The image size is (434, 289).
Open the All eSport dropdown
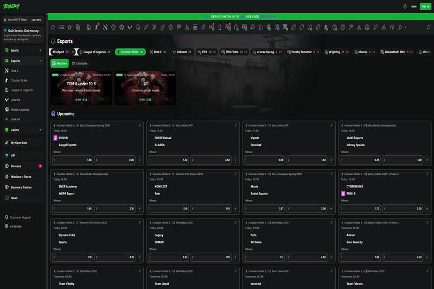click(x=62, y=52)
